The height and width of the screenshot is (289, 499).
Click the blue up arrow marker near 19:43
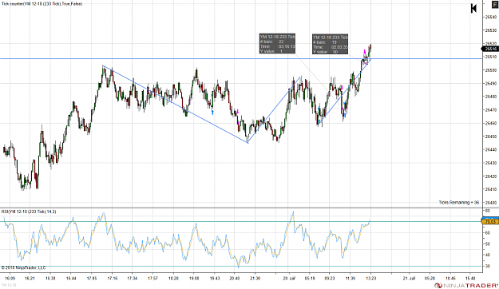pos(212,113)
